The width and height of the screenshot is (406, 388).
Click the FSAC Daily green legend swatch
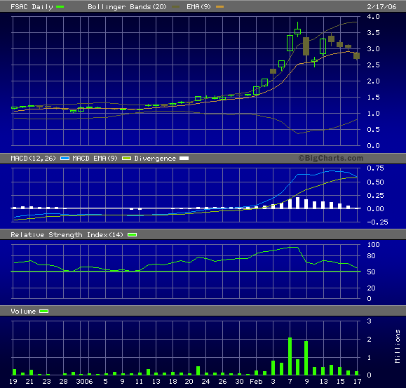pyautogui.click(x=60, y=7)
